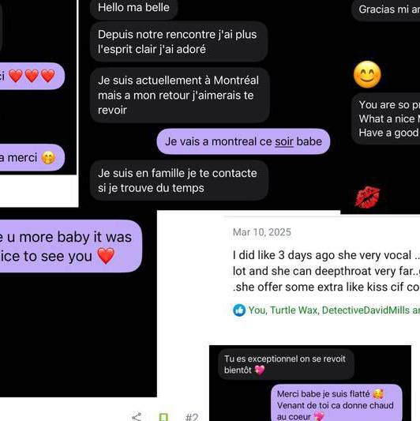Select the 'Je suis en famille' message bubble

179,180
